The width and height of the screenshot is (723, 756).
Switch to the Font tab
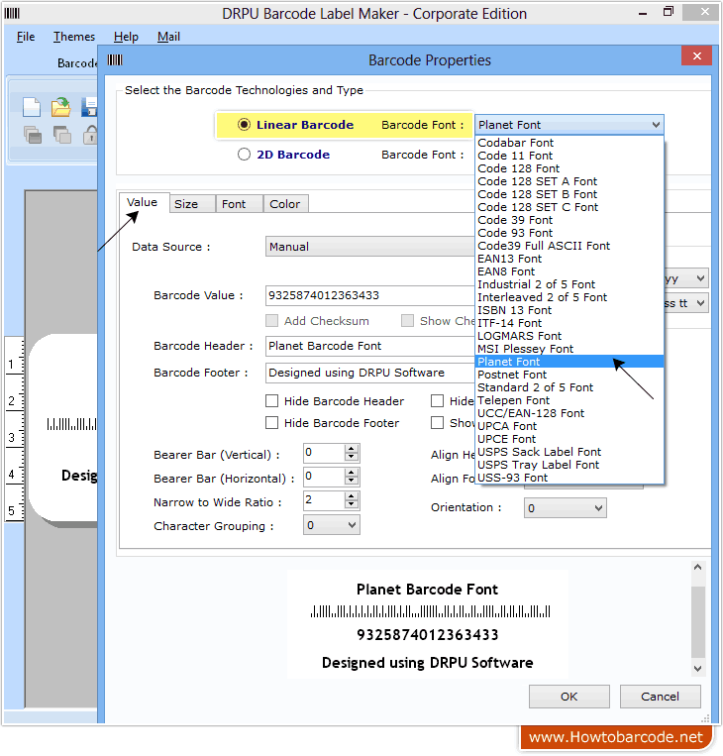[240, 204]
